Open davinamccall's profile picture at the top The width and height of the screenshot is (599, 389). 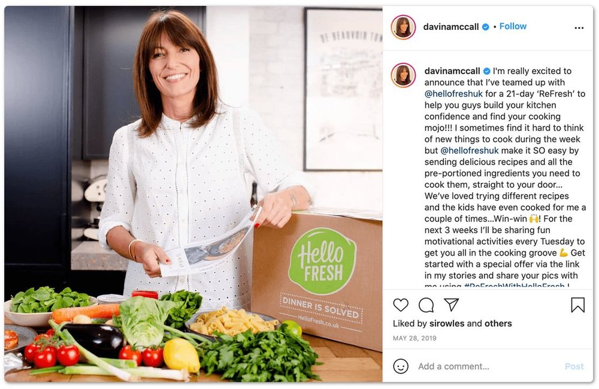pos(404,26)
